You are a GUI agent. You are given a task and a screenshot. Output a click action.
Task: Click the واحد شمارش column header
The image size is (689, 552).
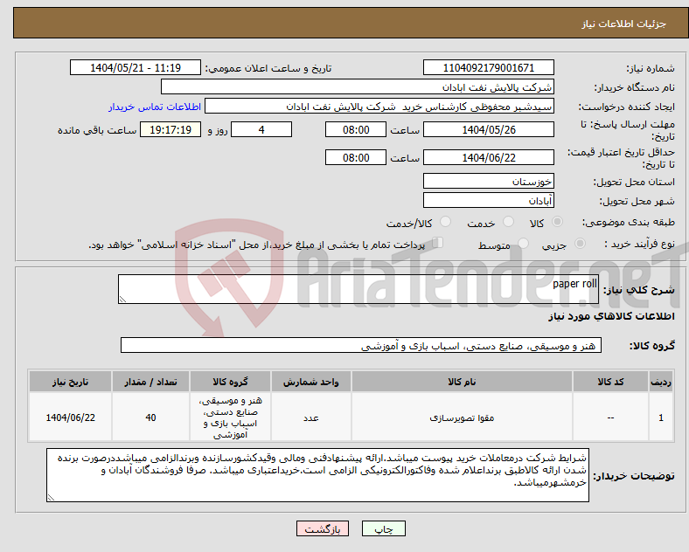pyautogui.click(x=310, y=382)
